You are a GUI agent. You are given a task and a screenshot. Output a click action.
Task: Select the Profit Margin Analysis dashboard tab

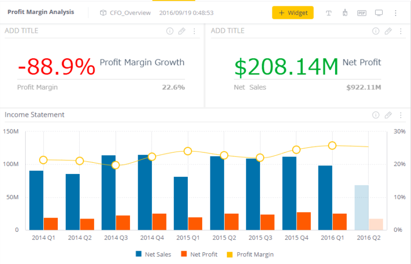pos(41,12)
